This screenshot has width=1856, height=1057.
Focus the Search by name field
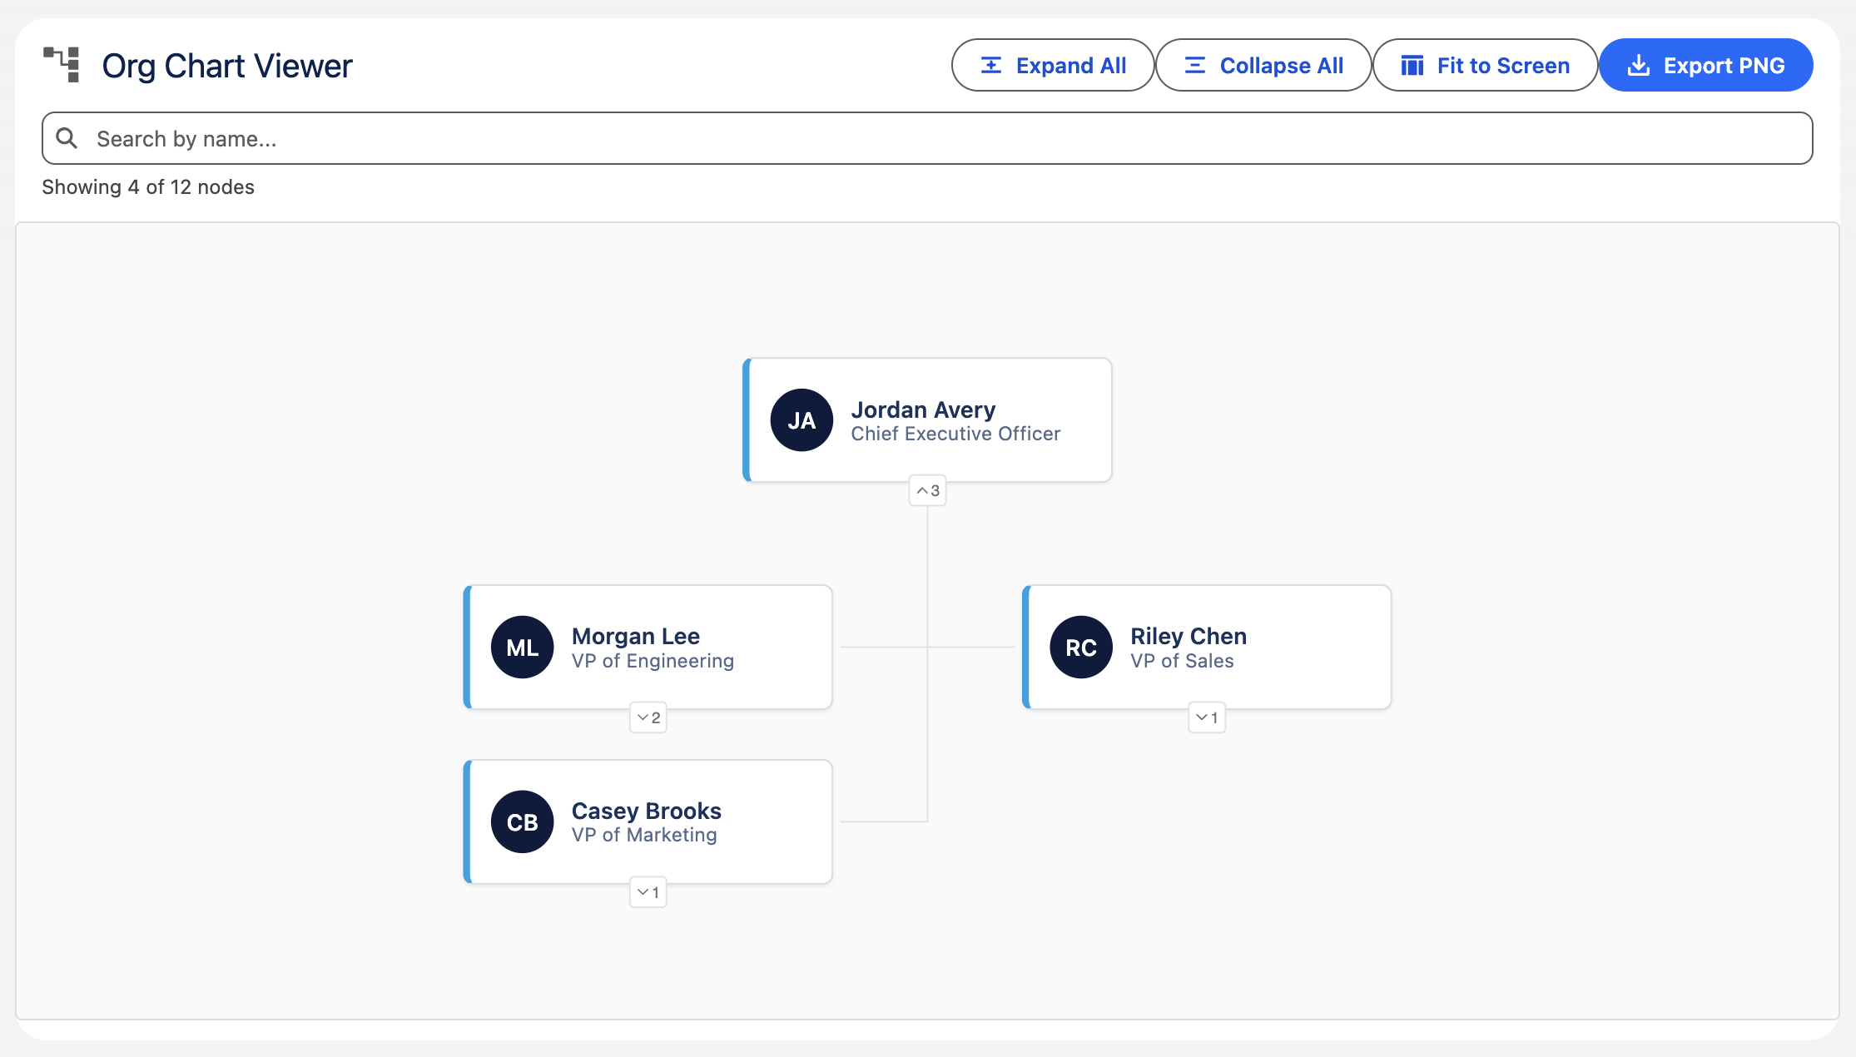[x=927, y=138]
